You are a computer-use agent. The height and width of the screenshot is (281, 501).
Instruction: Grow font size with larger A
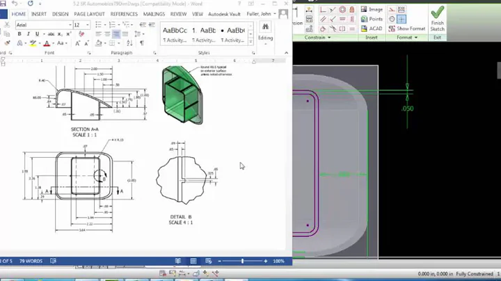click(x=78, y=43)
